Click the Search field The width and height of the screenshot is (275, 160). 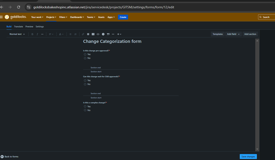266,17
